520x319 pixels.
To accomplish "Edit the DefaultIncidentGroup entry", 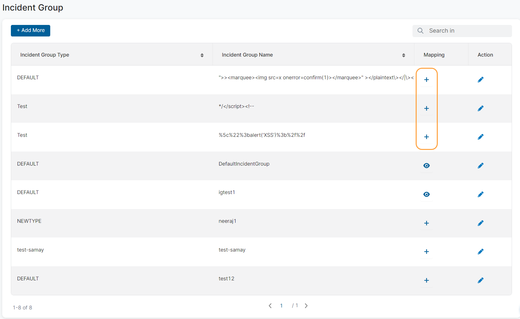I will (x=481, y=166).
